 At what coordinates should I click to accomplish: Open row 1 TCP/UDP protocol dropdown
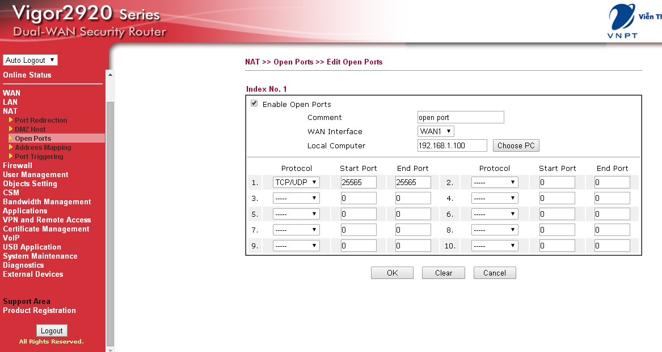296,182
